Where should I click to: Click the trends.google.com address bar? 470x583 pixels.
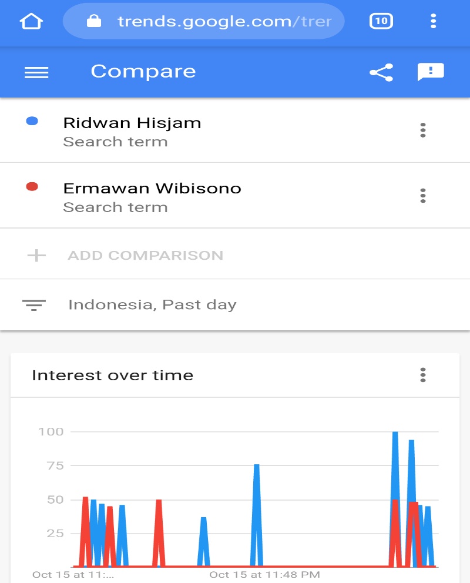(x=223, y=22)
